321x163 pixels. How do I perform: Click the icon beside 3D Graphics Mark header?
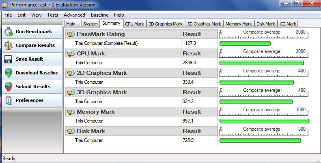point(71,92)
